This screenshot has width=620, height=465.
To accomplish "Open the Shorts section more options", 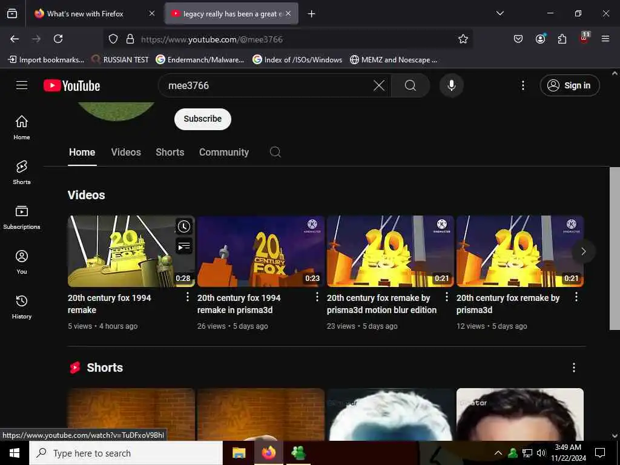I will [x=574, y=368].
